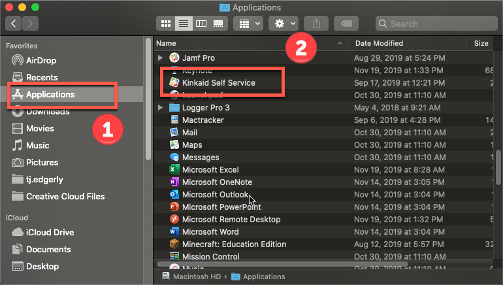503x285 pixels.
Task: Select the Logger Pro 3 folder icon
Action: click(x=174, y=107)
